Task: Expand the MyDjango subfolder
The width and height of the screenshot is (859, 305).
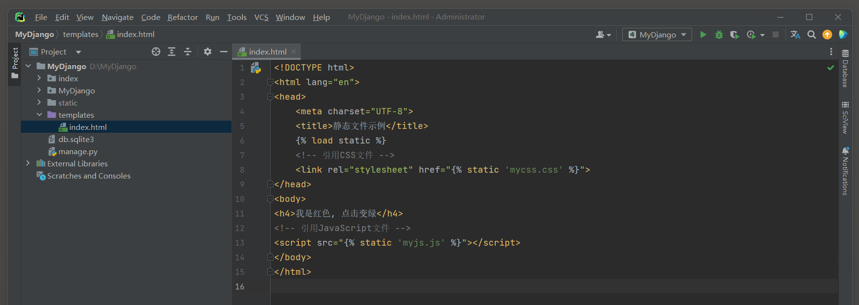Action: (39, 90)
